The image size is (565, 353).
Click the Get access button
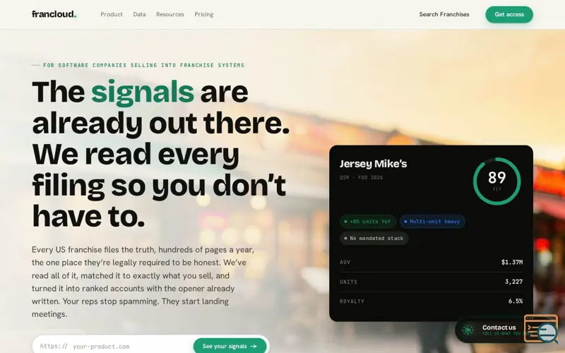click(509, 14)
